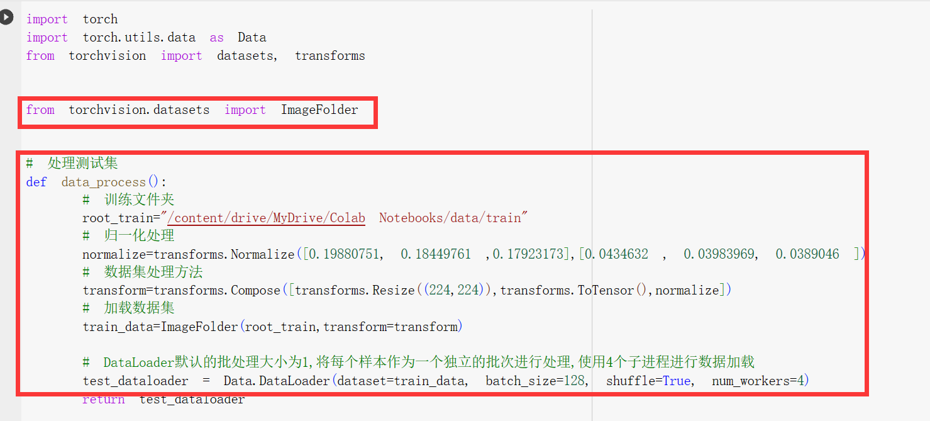Click the 'return test_dataloader' statement

coord(163,400)
